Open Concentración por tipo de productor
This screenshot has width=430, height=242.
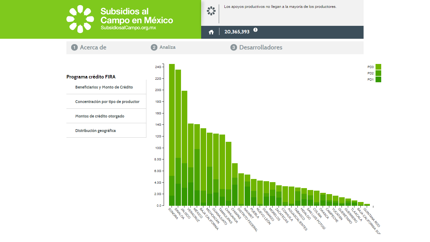(107, 102)
